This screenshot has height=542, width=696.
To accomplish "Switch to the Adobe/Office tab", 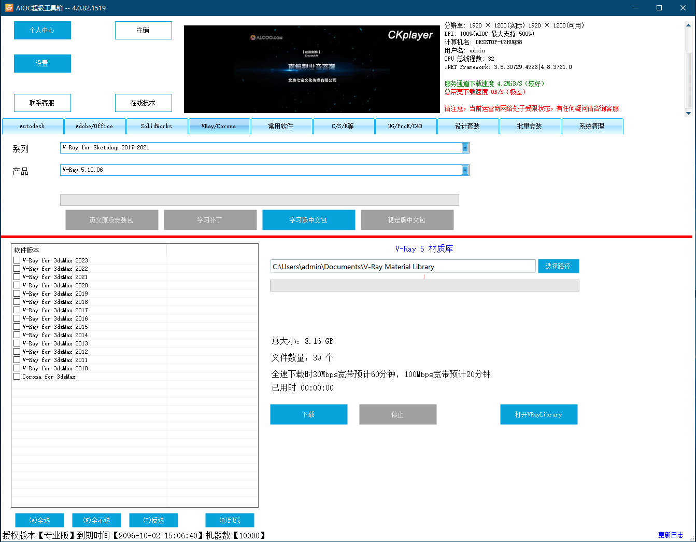I will point(95,126).
